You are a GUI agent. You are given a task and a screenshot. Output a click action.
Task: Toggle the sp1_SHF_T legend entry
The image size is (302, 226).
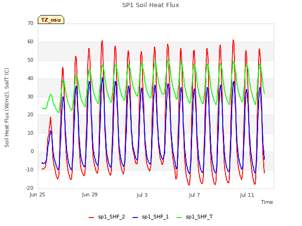pos(194,217)
